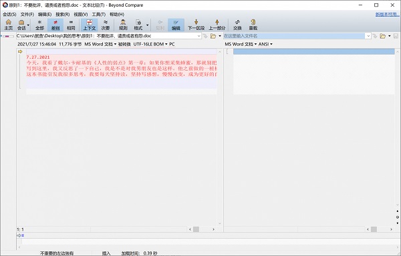Open the 会话(S) menu

9,14
